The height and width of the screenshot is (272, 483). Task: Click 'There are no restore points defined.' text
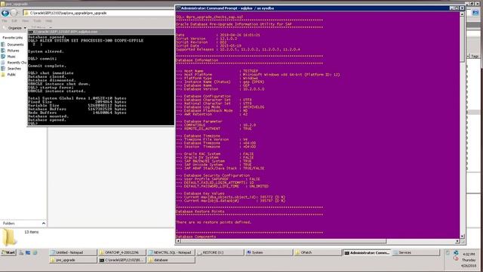click(214, 222)
